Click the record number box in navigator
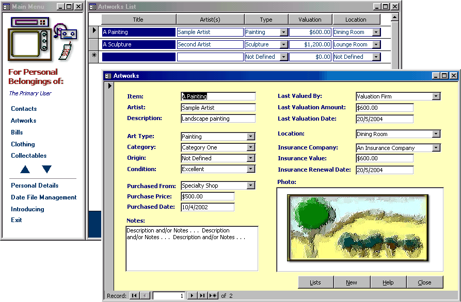The width and height of the screenshot is (461, 302). click(x=169, y=295)
